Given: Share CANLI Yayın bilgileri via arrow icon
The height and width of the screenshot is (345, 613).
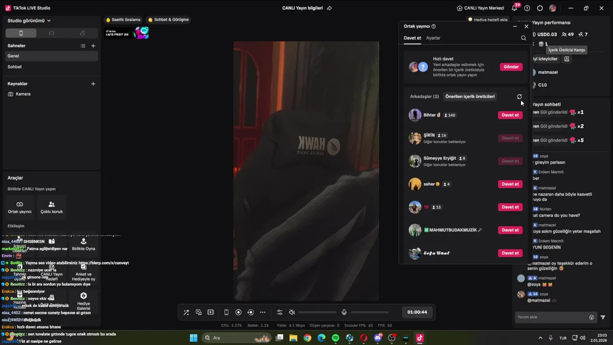Looking at the screenshot, I should pos(329,8).
